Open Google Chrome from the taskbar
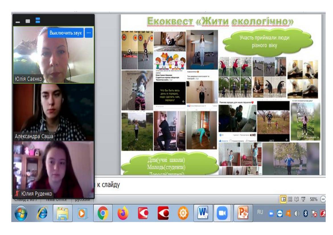The height and width of the screenshot is (235, 333). pyautogui.click(x=103, y=213)
